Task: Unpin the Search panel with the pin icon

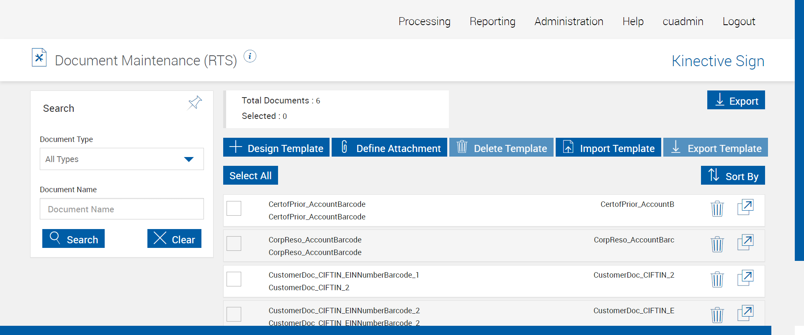Action: pos(195,103)
